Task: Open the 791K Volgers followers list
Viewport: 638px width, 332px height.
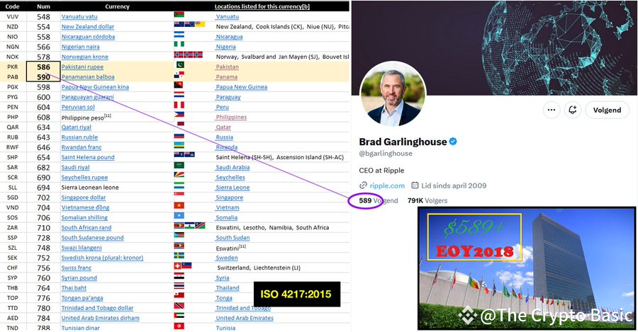Action: point(427,200)
